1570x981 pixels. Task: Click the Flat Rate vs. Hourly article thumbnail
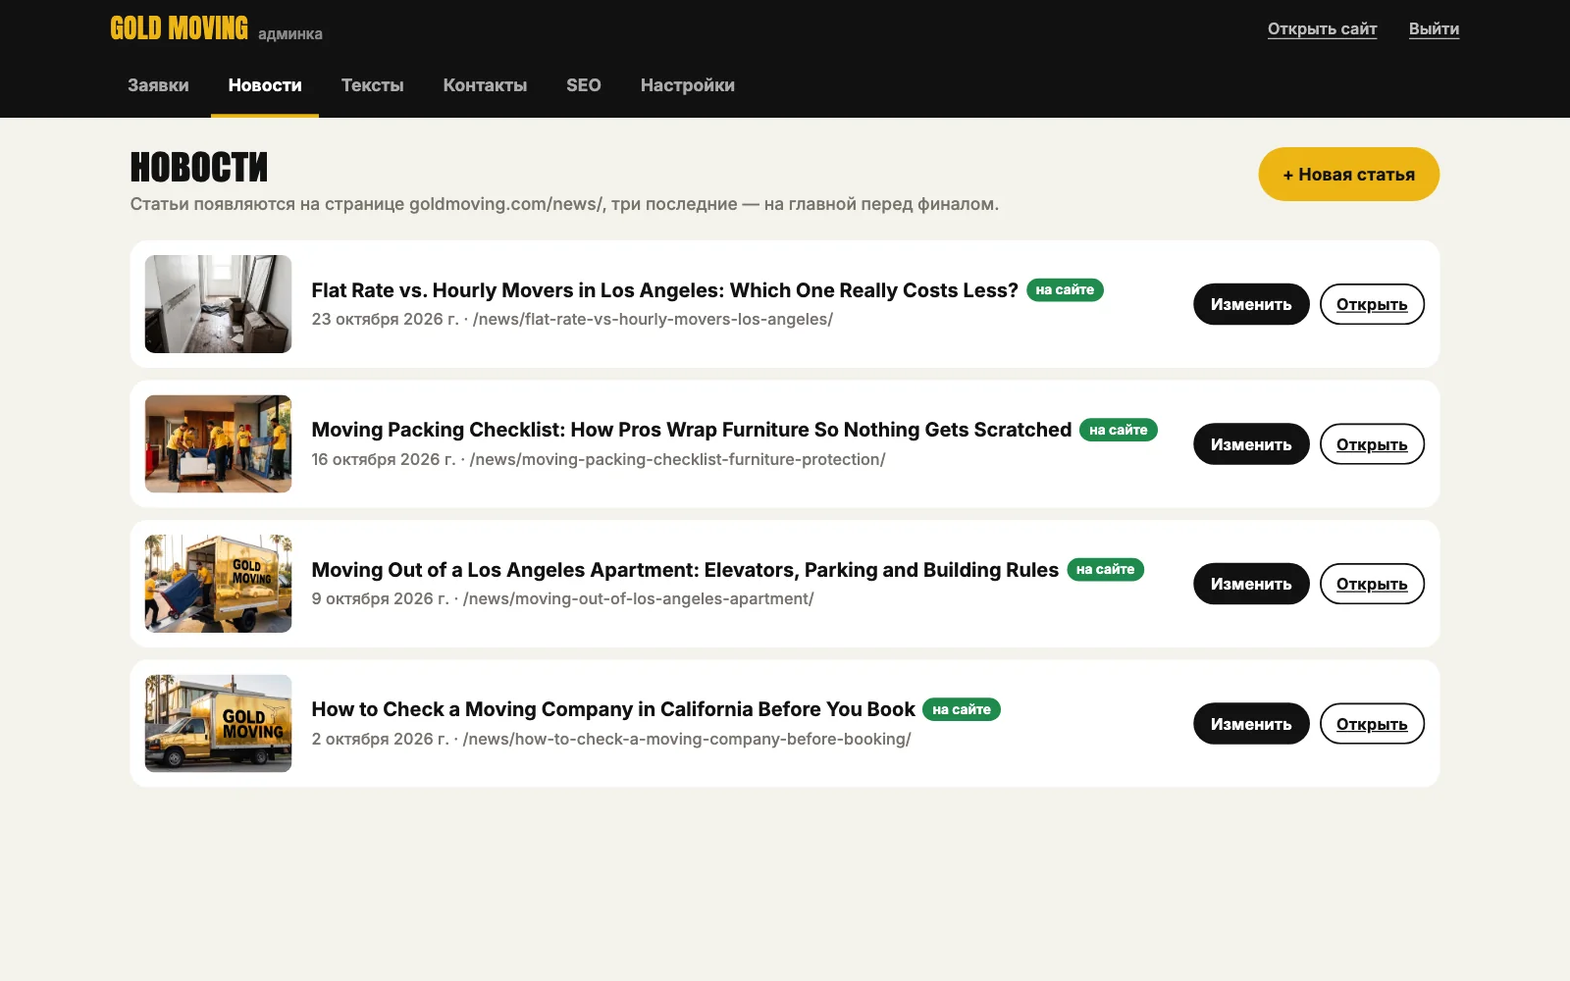[218, 304]
